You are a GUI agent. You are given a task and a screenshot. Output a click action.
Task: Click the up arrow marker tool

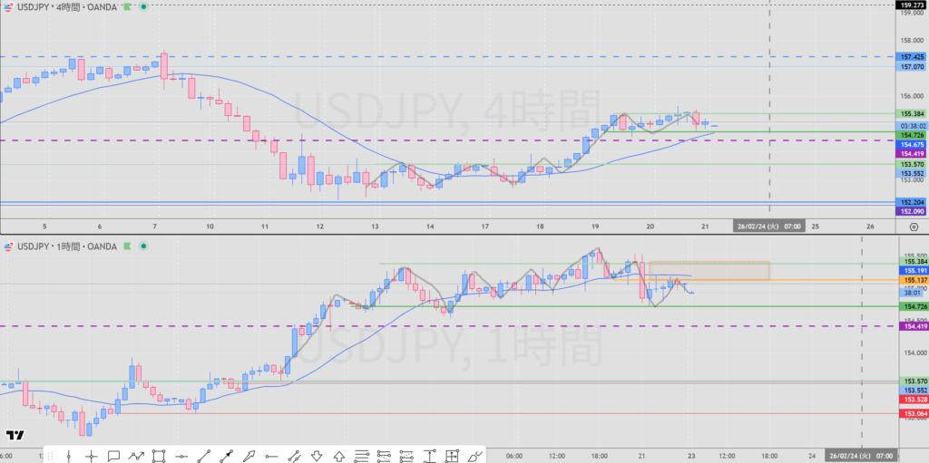[339, 456]
